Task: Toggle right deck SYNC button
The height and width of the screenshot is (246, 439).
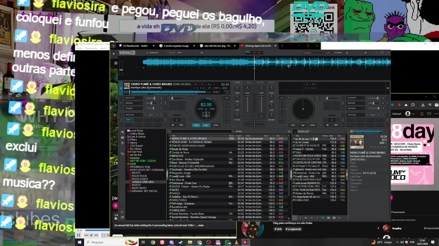Action: (312, 125)
